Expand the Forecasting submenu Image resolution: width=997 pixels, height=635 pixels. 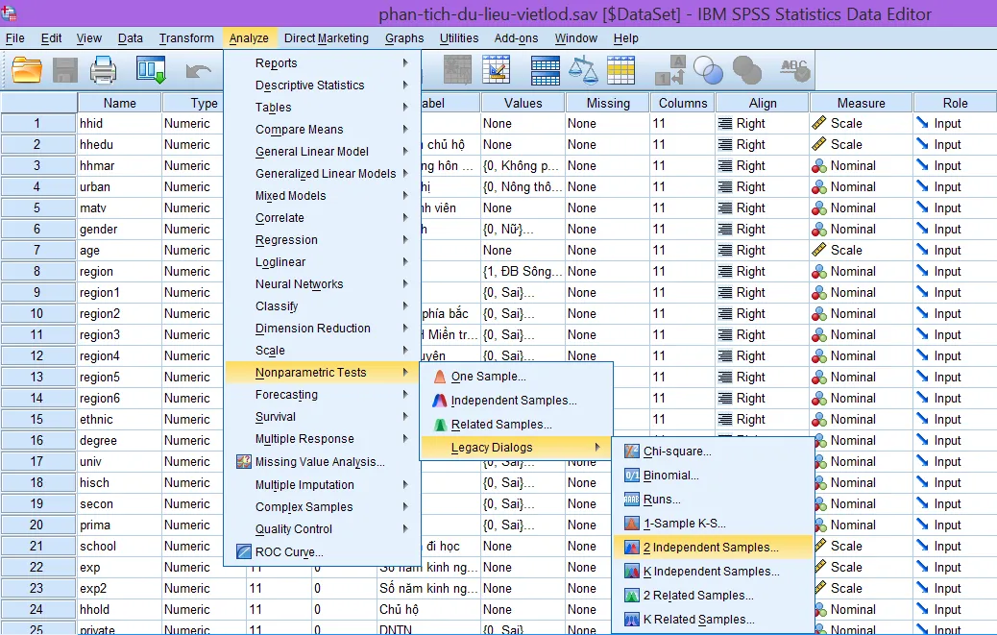point(286,395)
